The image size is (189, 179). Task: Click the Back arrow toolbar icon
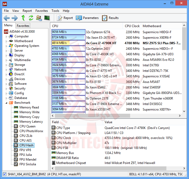coord(7,18)
